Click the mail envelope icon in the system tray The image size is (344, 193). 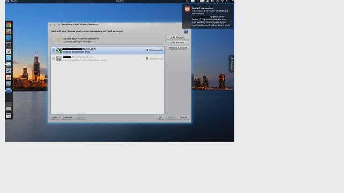(202, 1)
